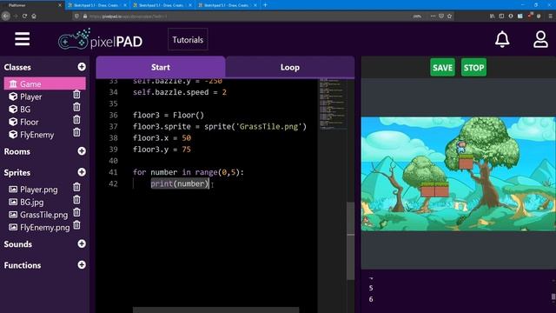Close the Platformer browser tab
The image size is (556, 313).
[x=60, y=5]
